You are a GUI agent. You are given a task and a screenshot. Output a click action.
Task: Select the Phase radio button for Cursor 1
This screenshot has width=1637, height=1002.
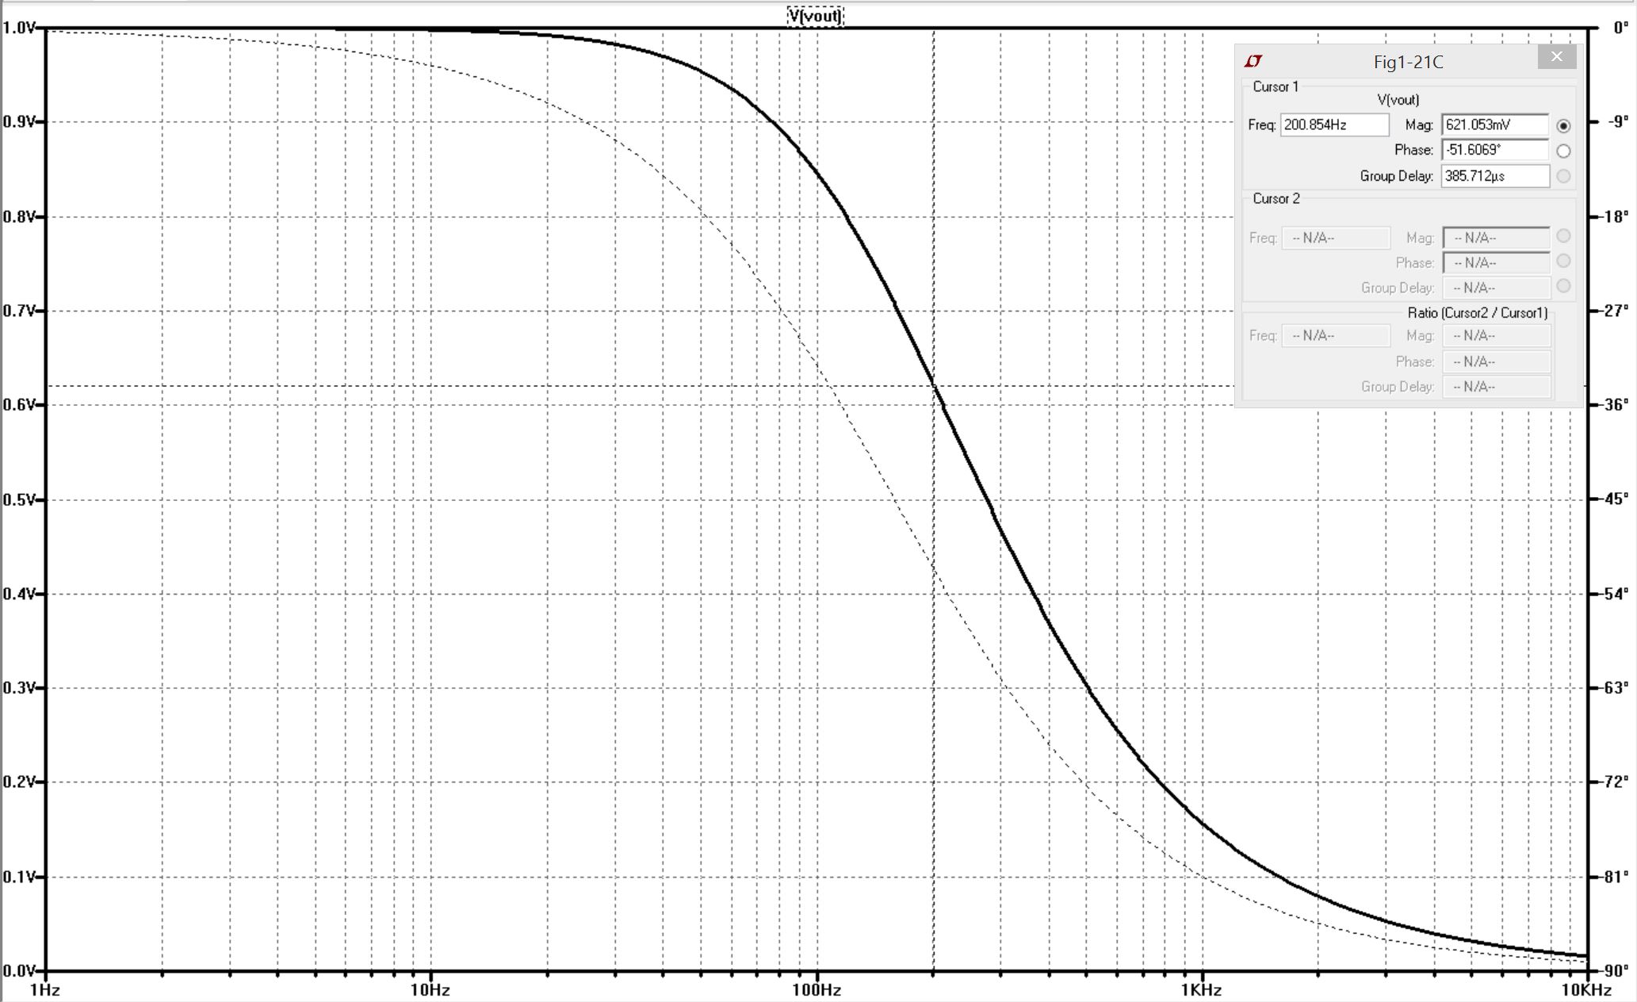coord(1563,151)
